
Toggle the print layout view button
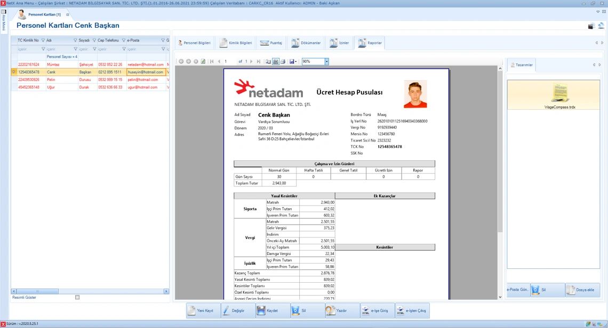point(276,62)
